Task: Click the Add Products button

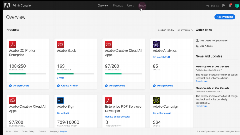Action: (225, 17)
